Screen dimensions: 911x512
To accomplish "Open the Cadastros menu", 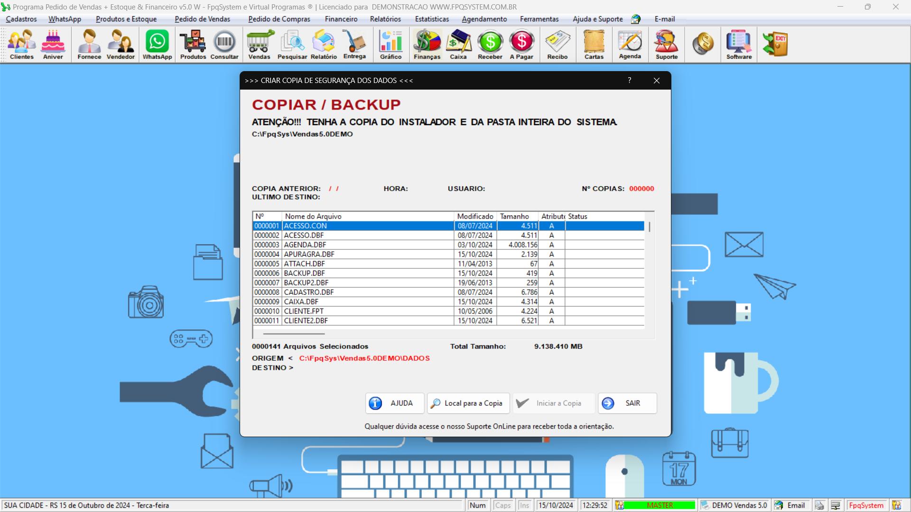I will 21,19.
